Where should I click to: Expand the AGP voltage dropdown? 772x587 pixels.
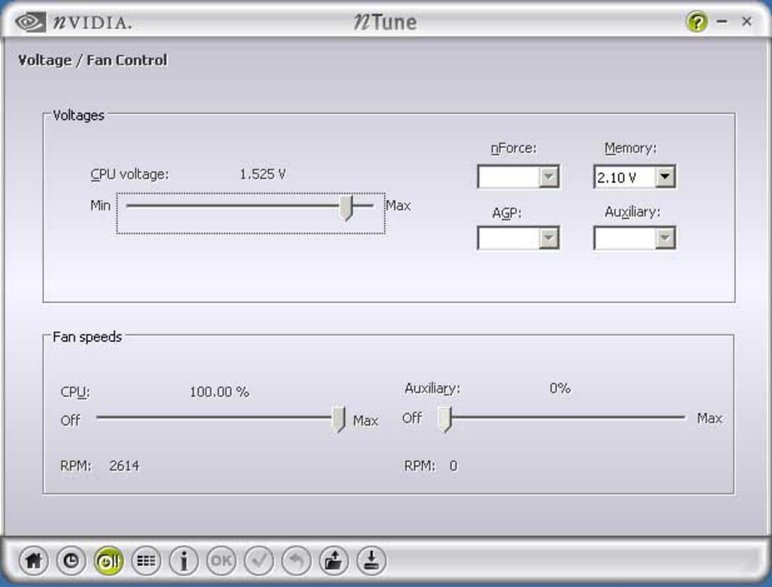pyautogui.click(x=518, y=238)
